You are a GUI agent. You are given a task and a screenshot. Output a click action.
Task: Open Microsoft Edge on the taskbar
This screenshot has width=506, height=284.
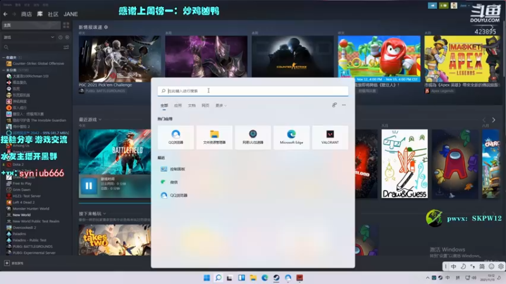(264, 278)
